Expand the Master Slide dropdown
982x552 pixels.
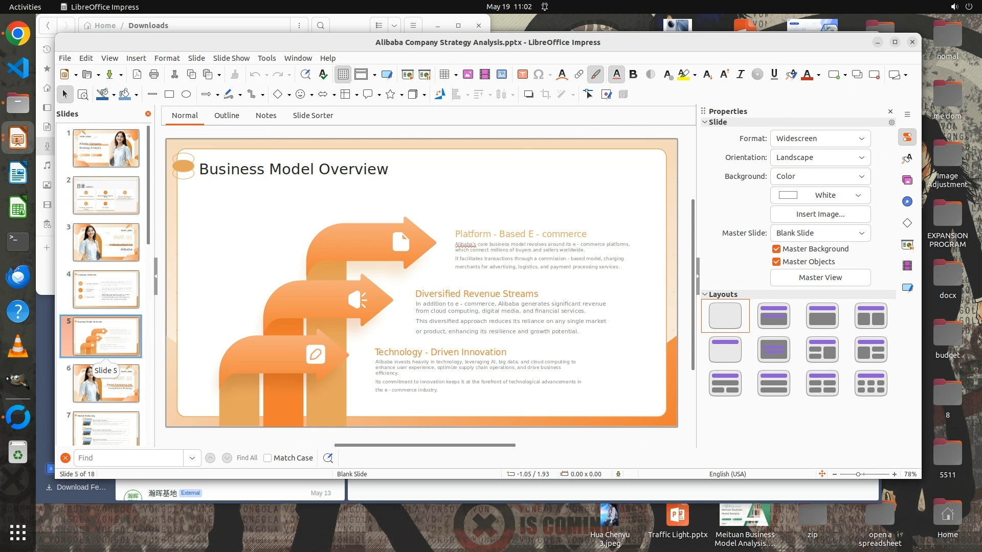(820, 233)
